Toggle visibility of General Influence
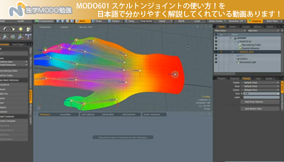Screen dimensions: 284x162 216,48
